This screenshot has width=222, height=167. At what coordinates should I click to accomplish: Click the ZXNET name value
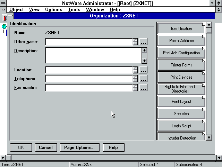pos(52,33)
